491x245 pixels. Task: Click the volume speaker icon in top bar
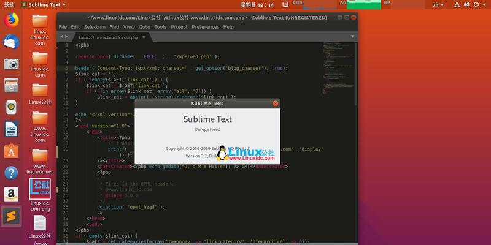[x=466, y=5]
